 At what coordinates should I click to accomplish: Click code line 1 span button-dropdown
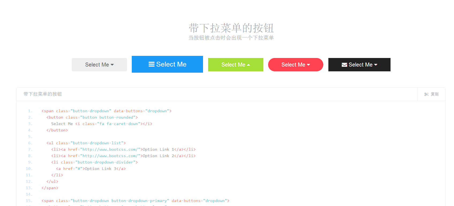[x=107, y=111]
